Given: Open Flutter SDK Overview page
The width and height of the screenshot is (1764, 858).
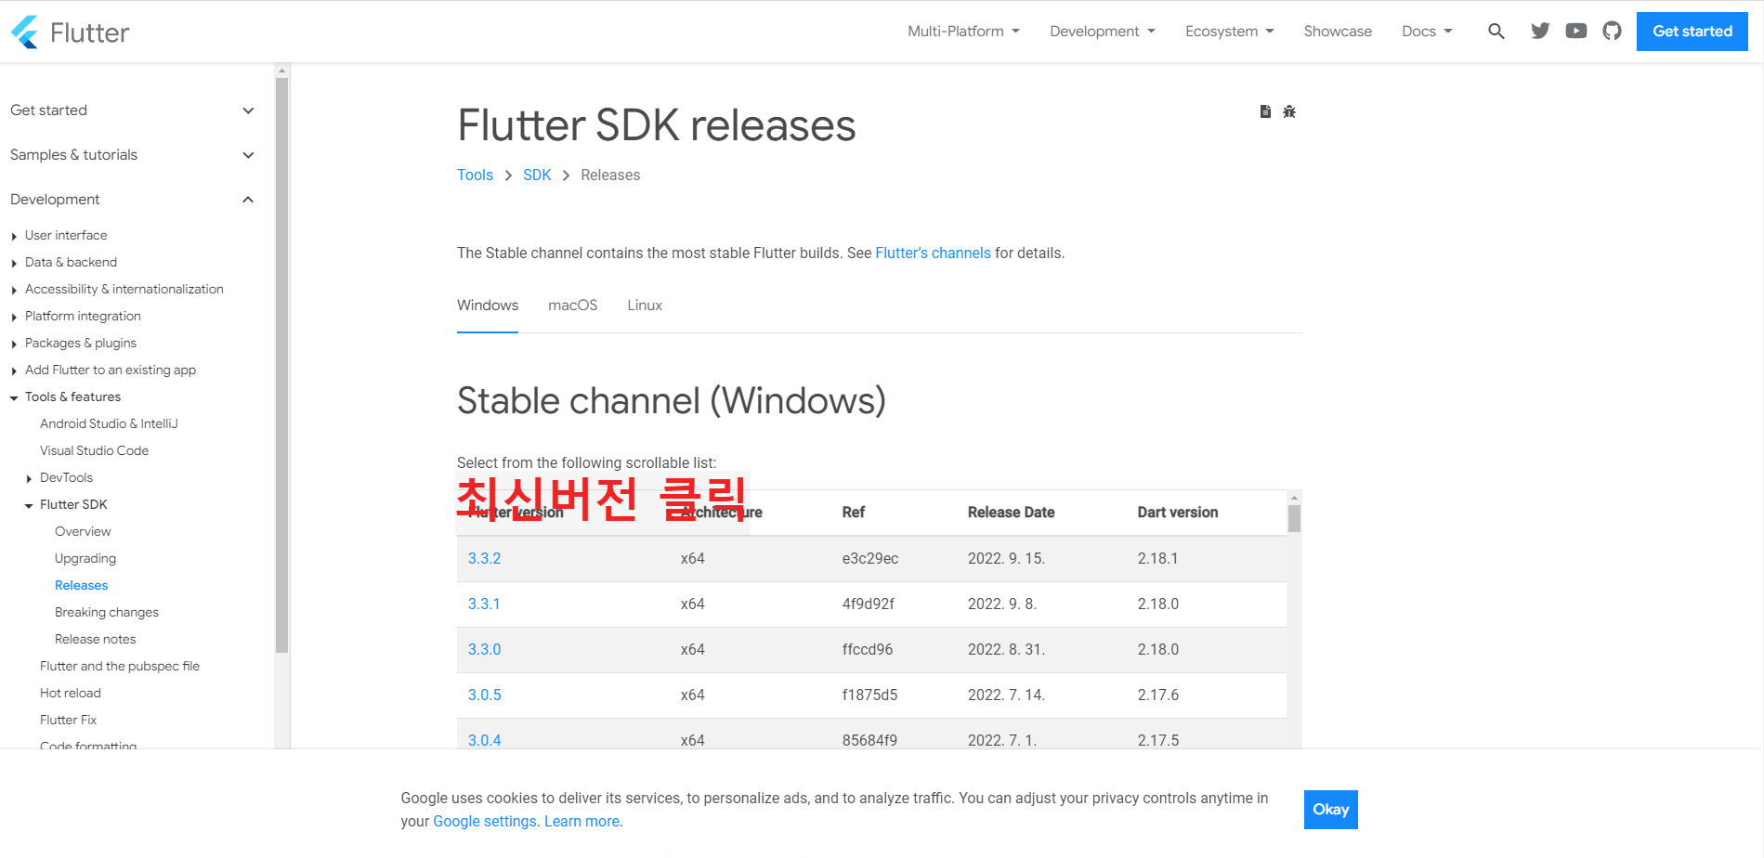Looking at the screenshot, I should click(83, 531).
